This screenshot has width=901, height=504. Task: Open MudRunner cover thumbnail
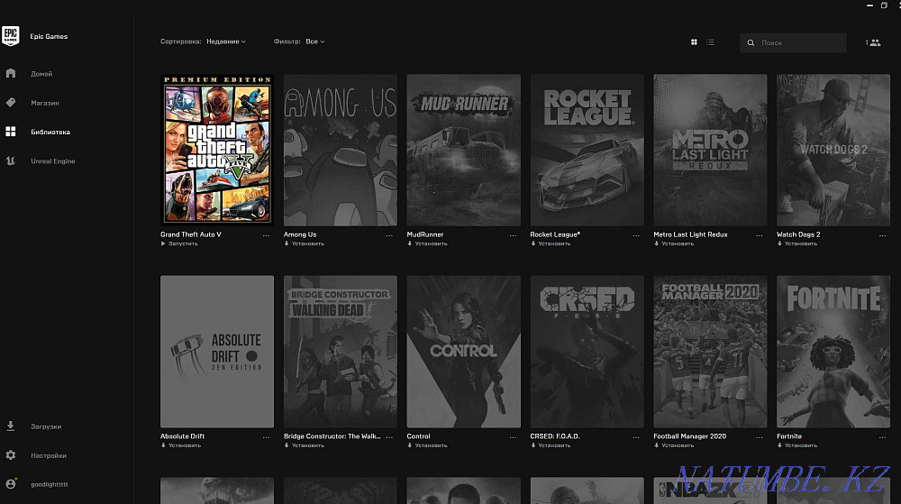464,150
